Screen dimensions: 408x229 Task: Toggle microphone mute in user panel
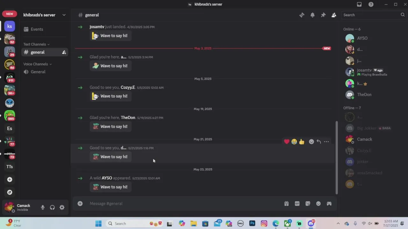pyautogui.click(x=43, y=207)
